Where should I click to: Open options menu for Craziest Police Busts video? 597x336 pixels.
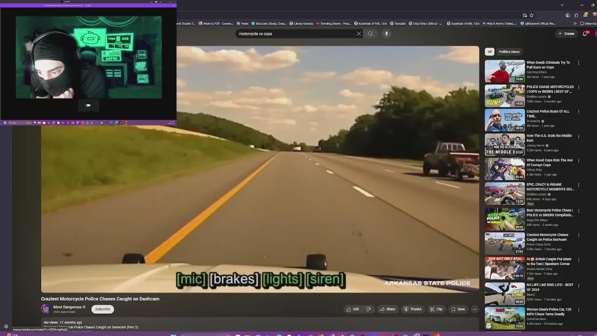pos(579,112)
